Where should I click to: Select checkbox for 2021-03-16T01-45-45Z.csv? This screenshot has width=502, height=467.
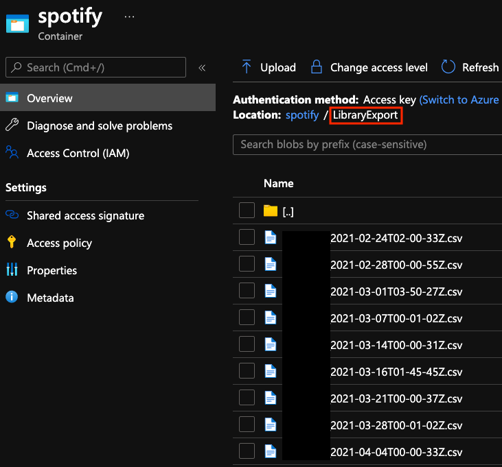[x=247, y=371]
